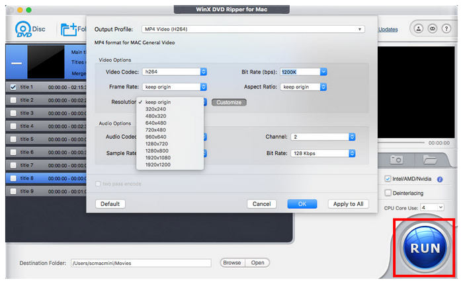This screenshot has width=463, height=284.
Task: Check the title 9 checkbox
Action: click(13, 191)
